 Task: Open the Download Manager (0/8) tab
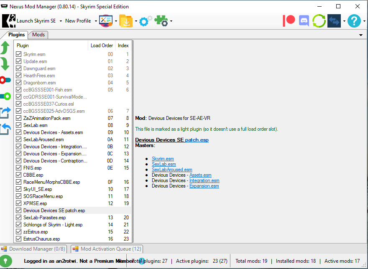point(33,249)
